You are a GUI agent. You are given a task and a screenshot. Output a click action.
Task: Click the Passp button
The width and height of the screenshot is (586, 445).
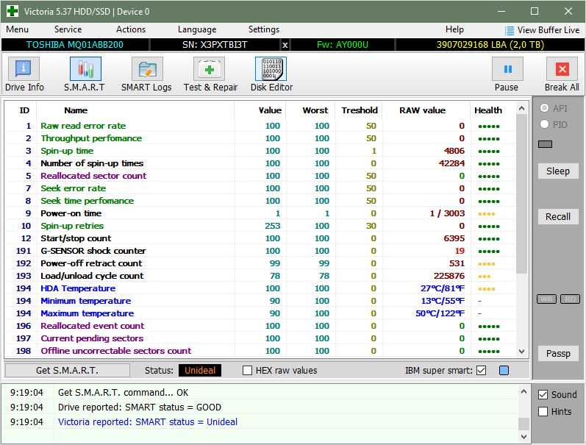pyautogui.click(x=558, y=354)
